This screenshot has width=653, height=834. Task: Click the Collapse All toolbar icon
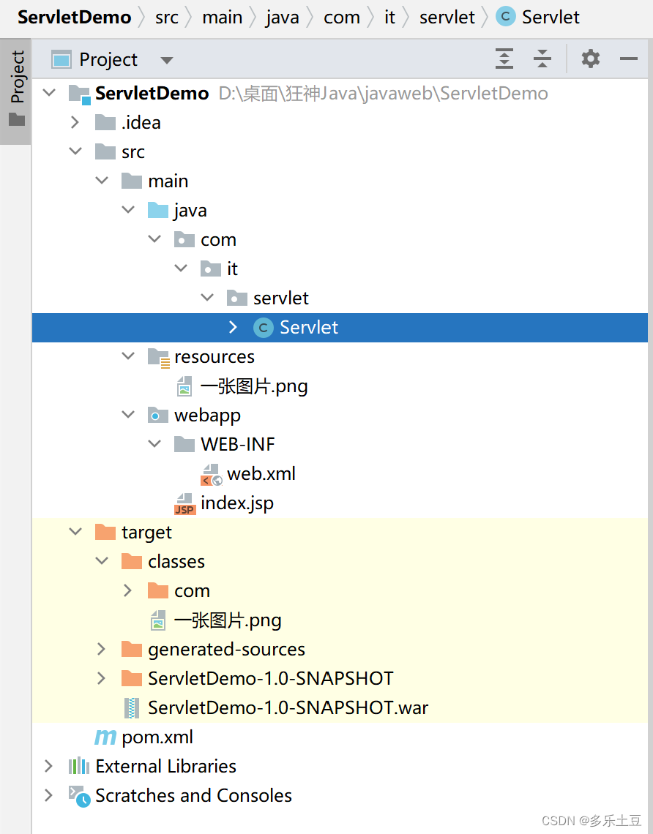tap(542, 59)
